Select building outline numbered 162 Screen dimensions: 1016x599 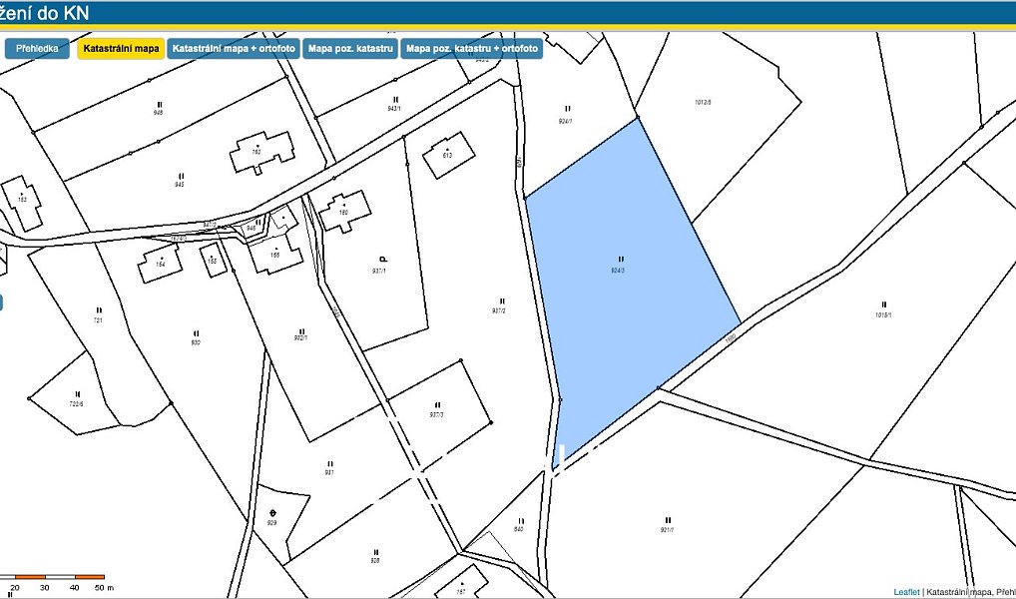click(x=261, y=152)
